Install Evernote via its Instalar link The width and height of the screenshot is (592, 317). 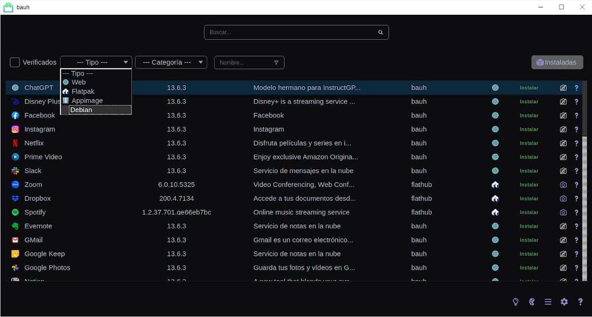click(x=529, y=226)
